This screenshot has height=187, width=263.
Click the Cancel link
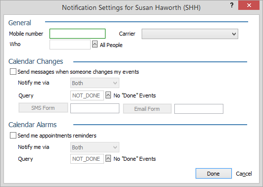pyautogui.click(x=244, y=174)
